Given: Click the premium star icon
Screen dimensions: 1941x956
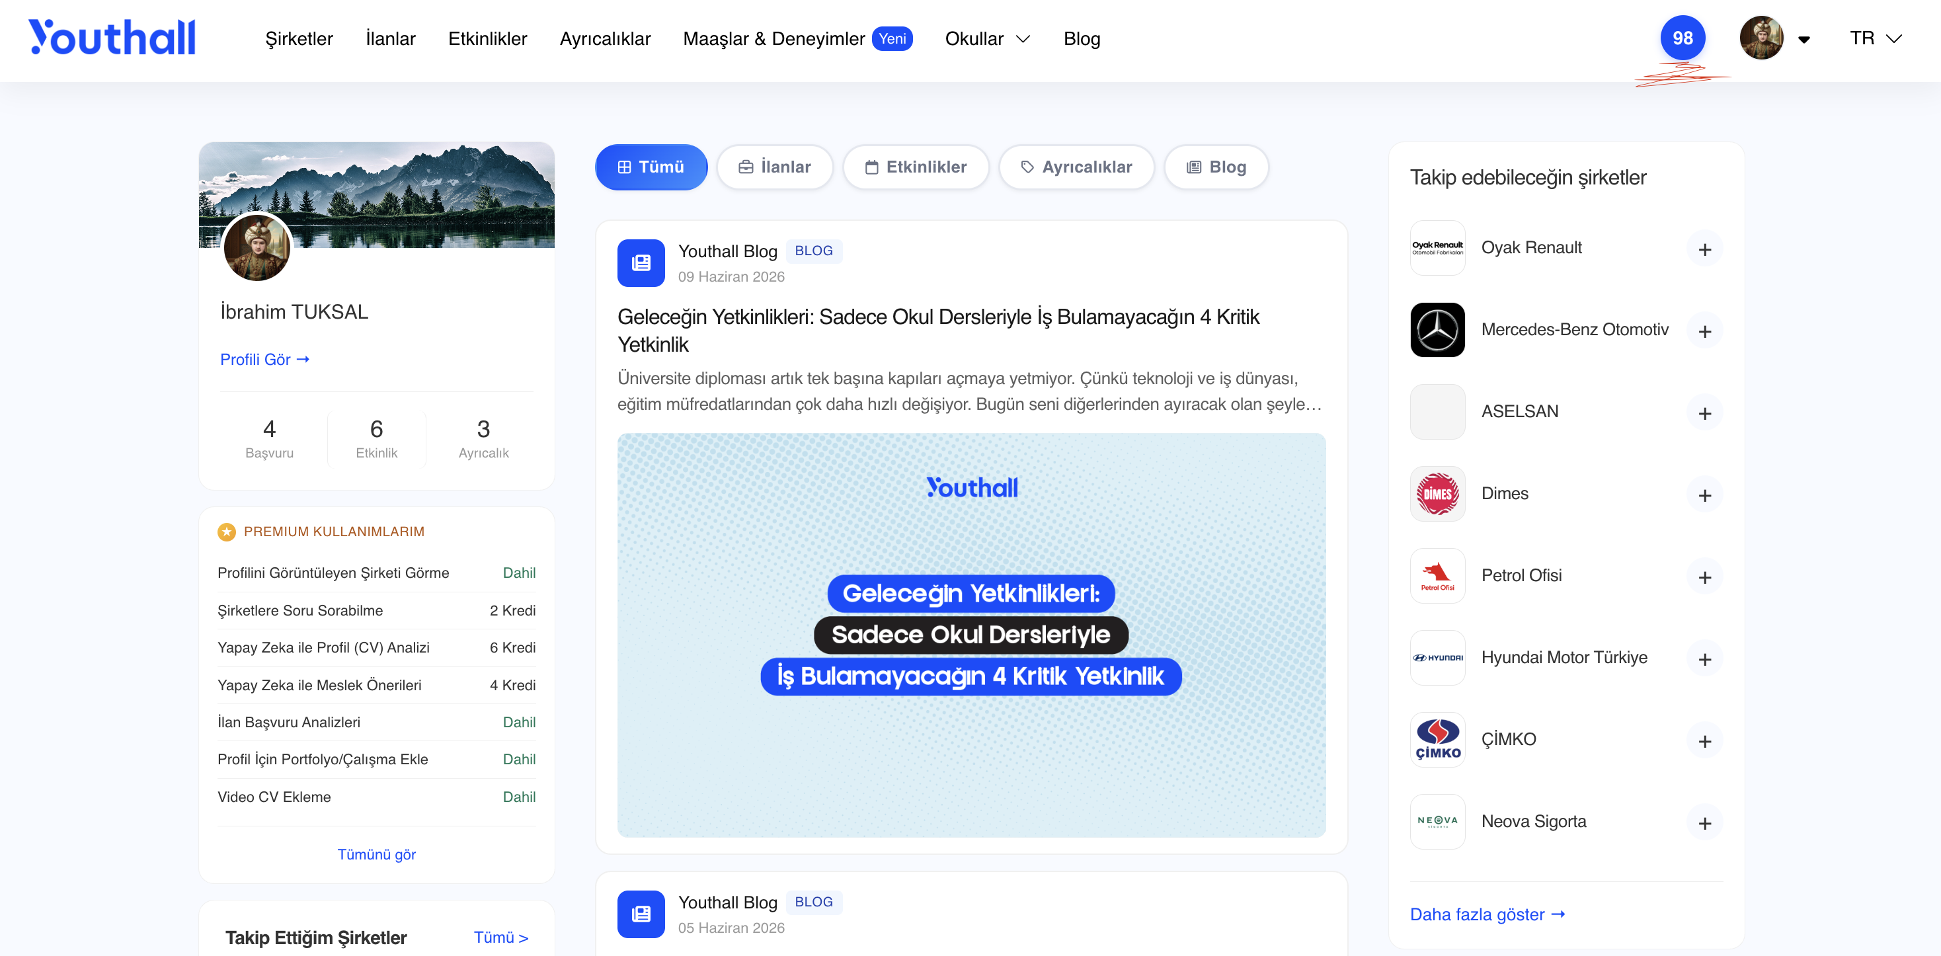Looking at the screenshot, I should [226, 533].
